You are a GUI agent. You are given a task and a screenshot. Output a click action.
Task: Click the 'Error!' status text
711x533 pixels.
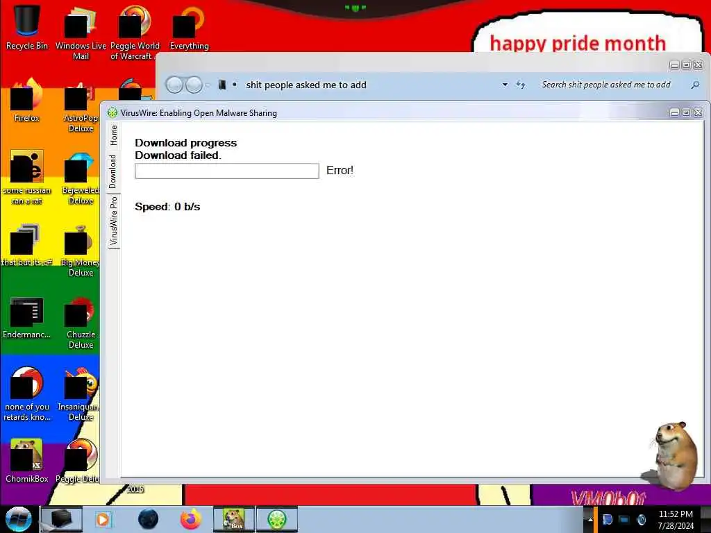click(x=340, y=171)
